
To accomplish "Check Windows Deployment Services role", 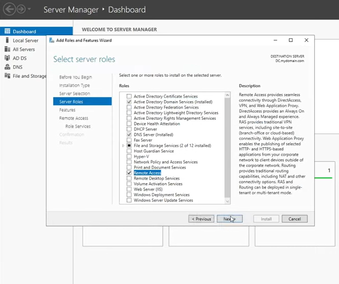I will pos(129,194).
